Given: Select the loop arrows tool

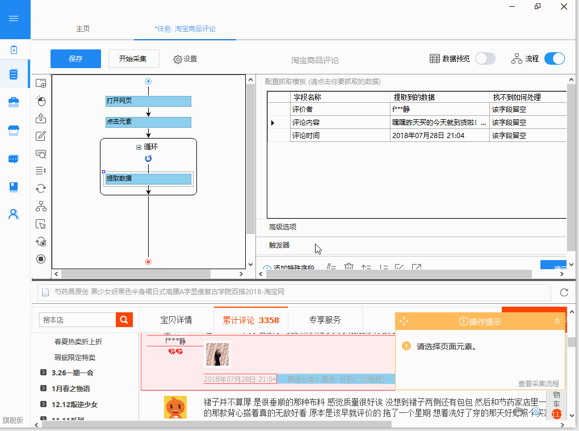Looking at the screenshot, I should (41, 189).
